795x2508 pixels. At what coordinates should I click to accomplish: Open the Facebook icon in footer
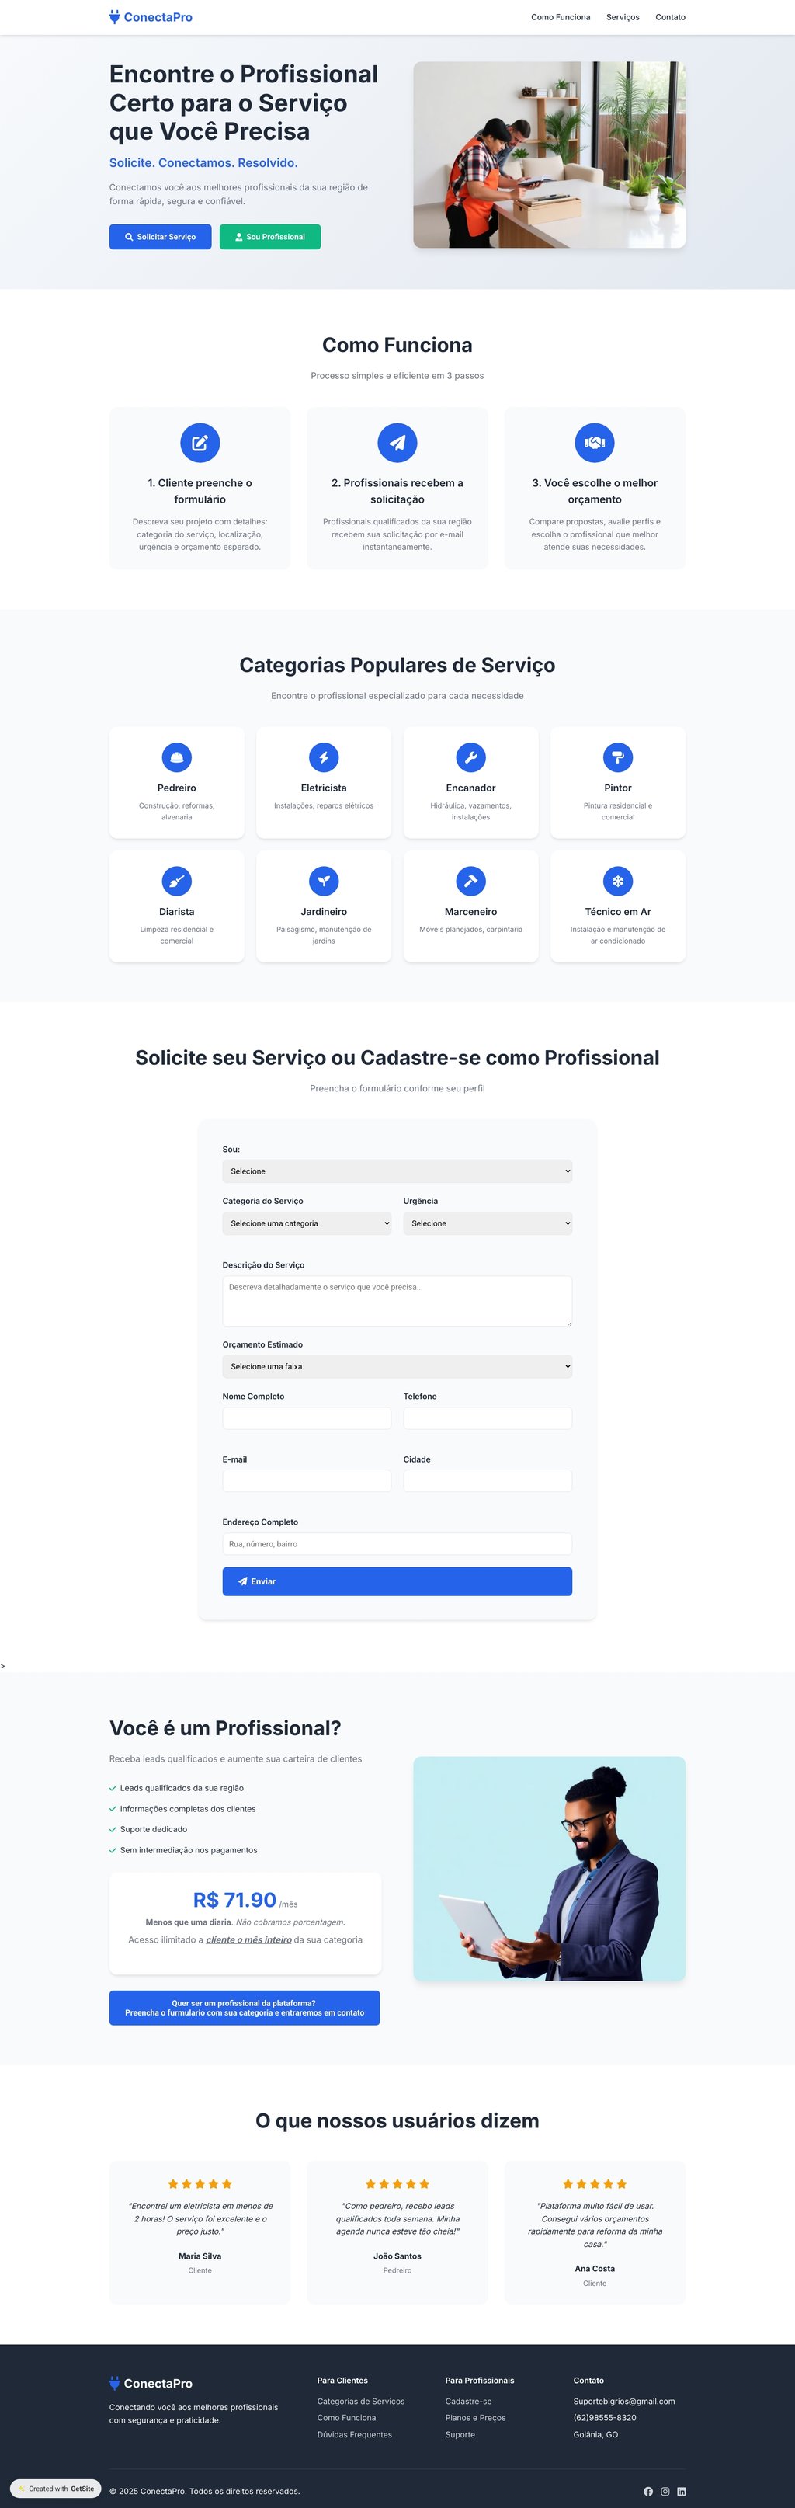click(x=648, y=2490)
